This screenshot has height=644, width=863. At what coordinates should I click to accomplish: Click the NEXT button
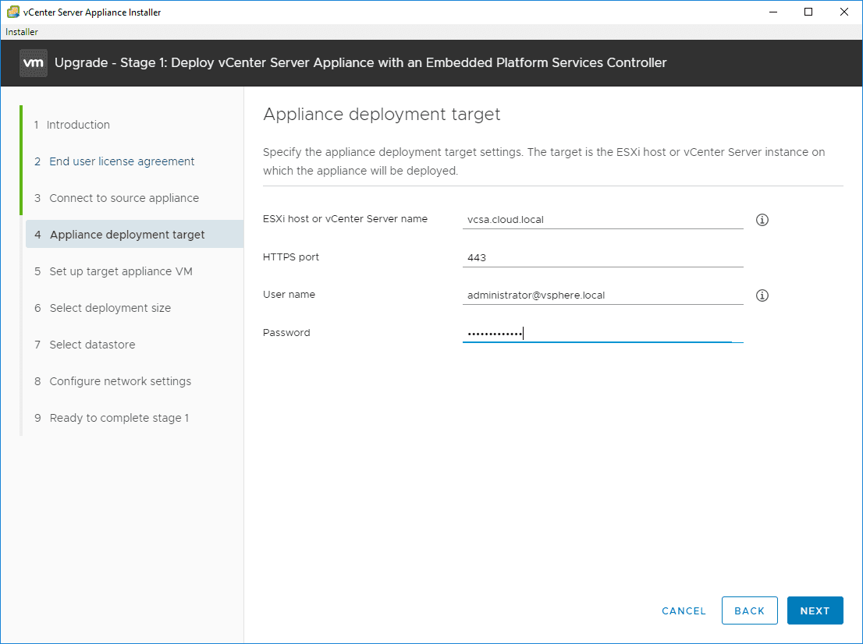pyautogui.click(x=815, y=610)
